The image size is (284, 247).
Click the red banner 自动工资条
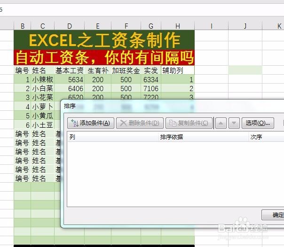click(x=104, y=58)
